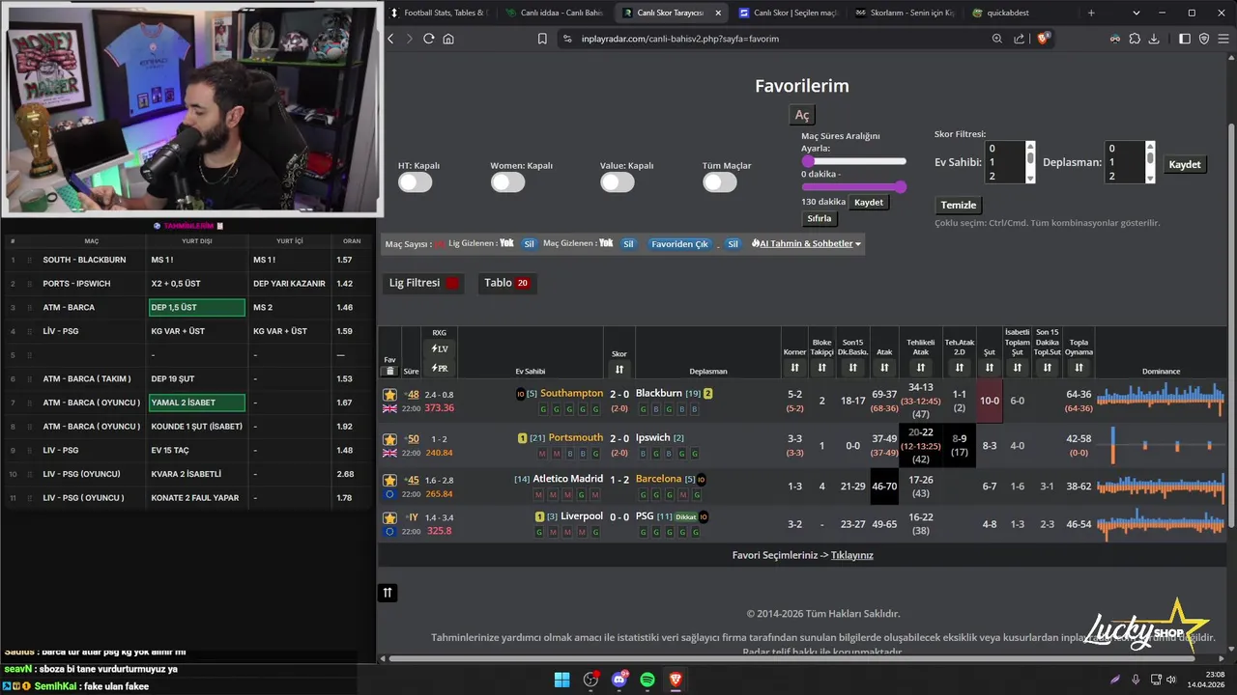The height and width of the screenshot is (695, 1237).
Task: Toggle the browser sidebar panel icon
Action: (x=1185, y=39)
